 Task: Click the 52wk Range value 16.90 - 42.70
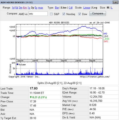97,93
